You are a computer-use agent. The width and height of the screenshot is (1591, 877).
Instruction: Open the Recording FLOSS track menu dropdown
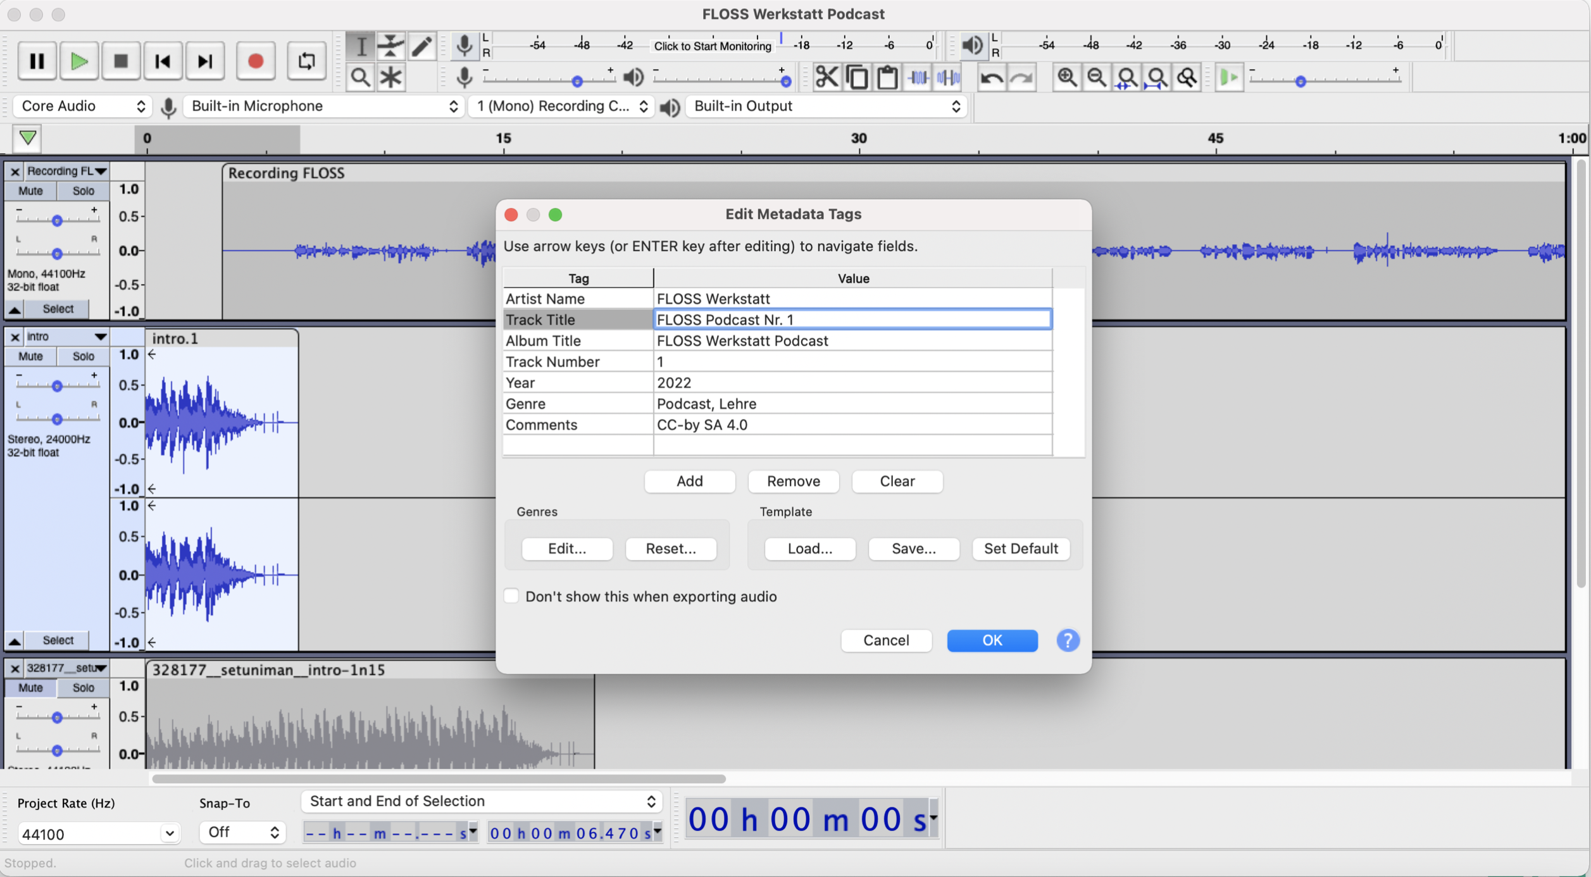66,171
